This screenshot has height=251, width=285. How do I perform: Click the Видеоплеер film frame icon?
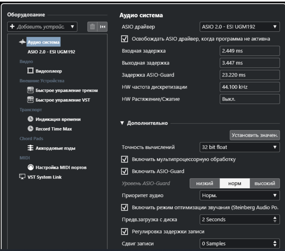click(31, 71)
